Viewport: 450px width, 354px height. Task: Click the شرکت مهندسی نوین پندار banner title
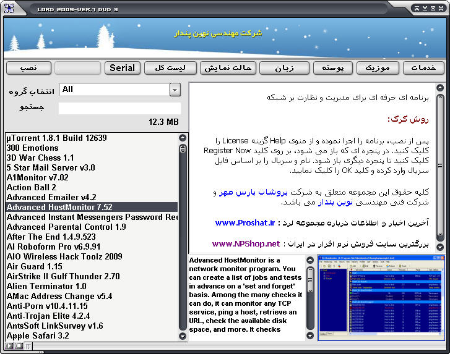218,33
